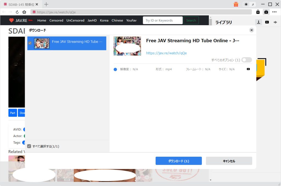Click the video type icon in format row
Viewport: 281px width, 186px height.
[248, 69]
